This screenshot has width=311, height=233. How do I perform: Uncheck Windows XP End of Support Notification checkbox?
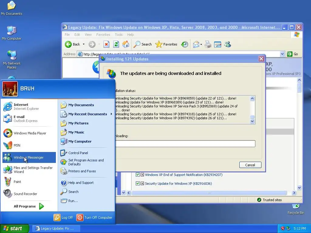click(138, 174)
